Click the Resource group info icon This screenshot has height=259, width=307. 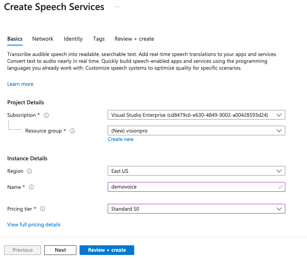click(72, 131)
